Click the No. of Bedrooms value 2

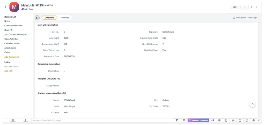[163, 44]
